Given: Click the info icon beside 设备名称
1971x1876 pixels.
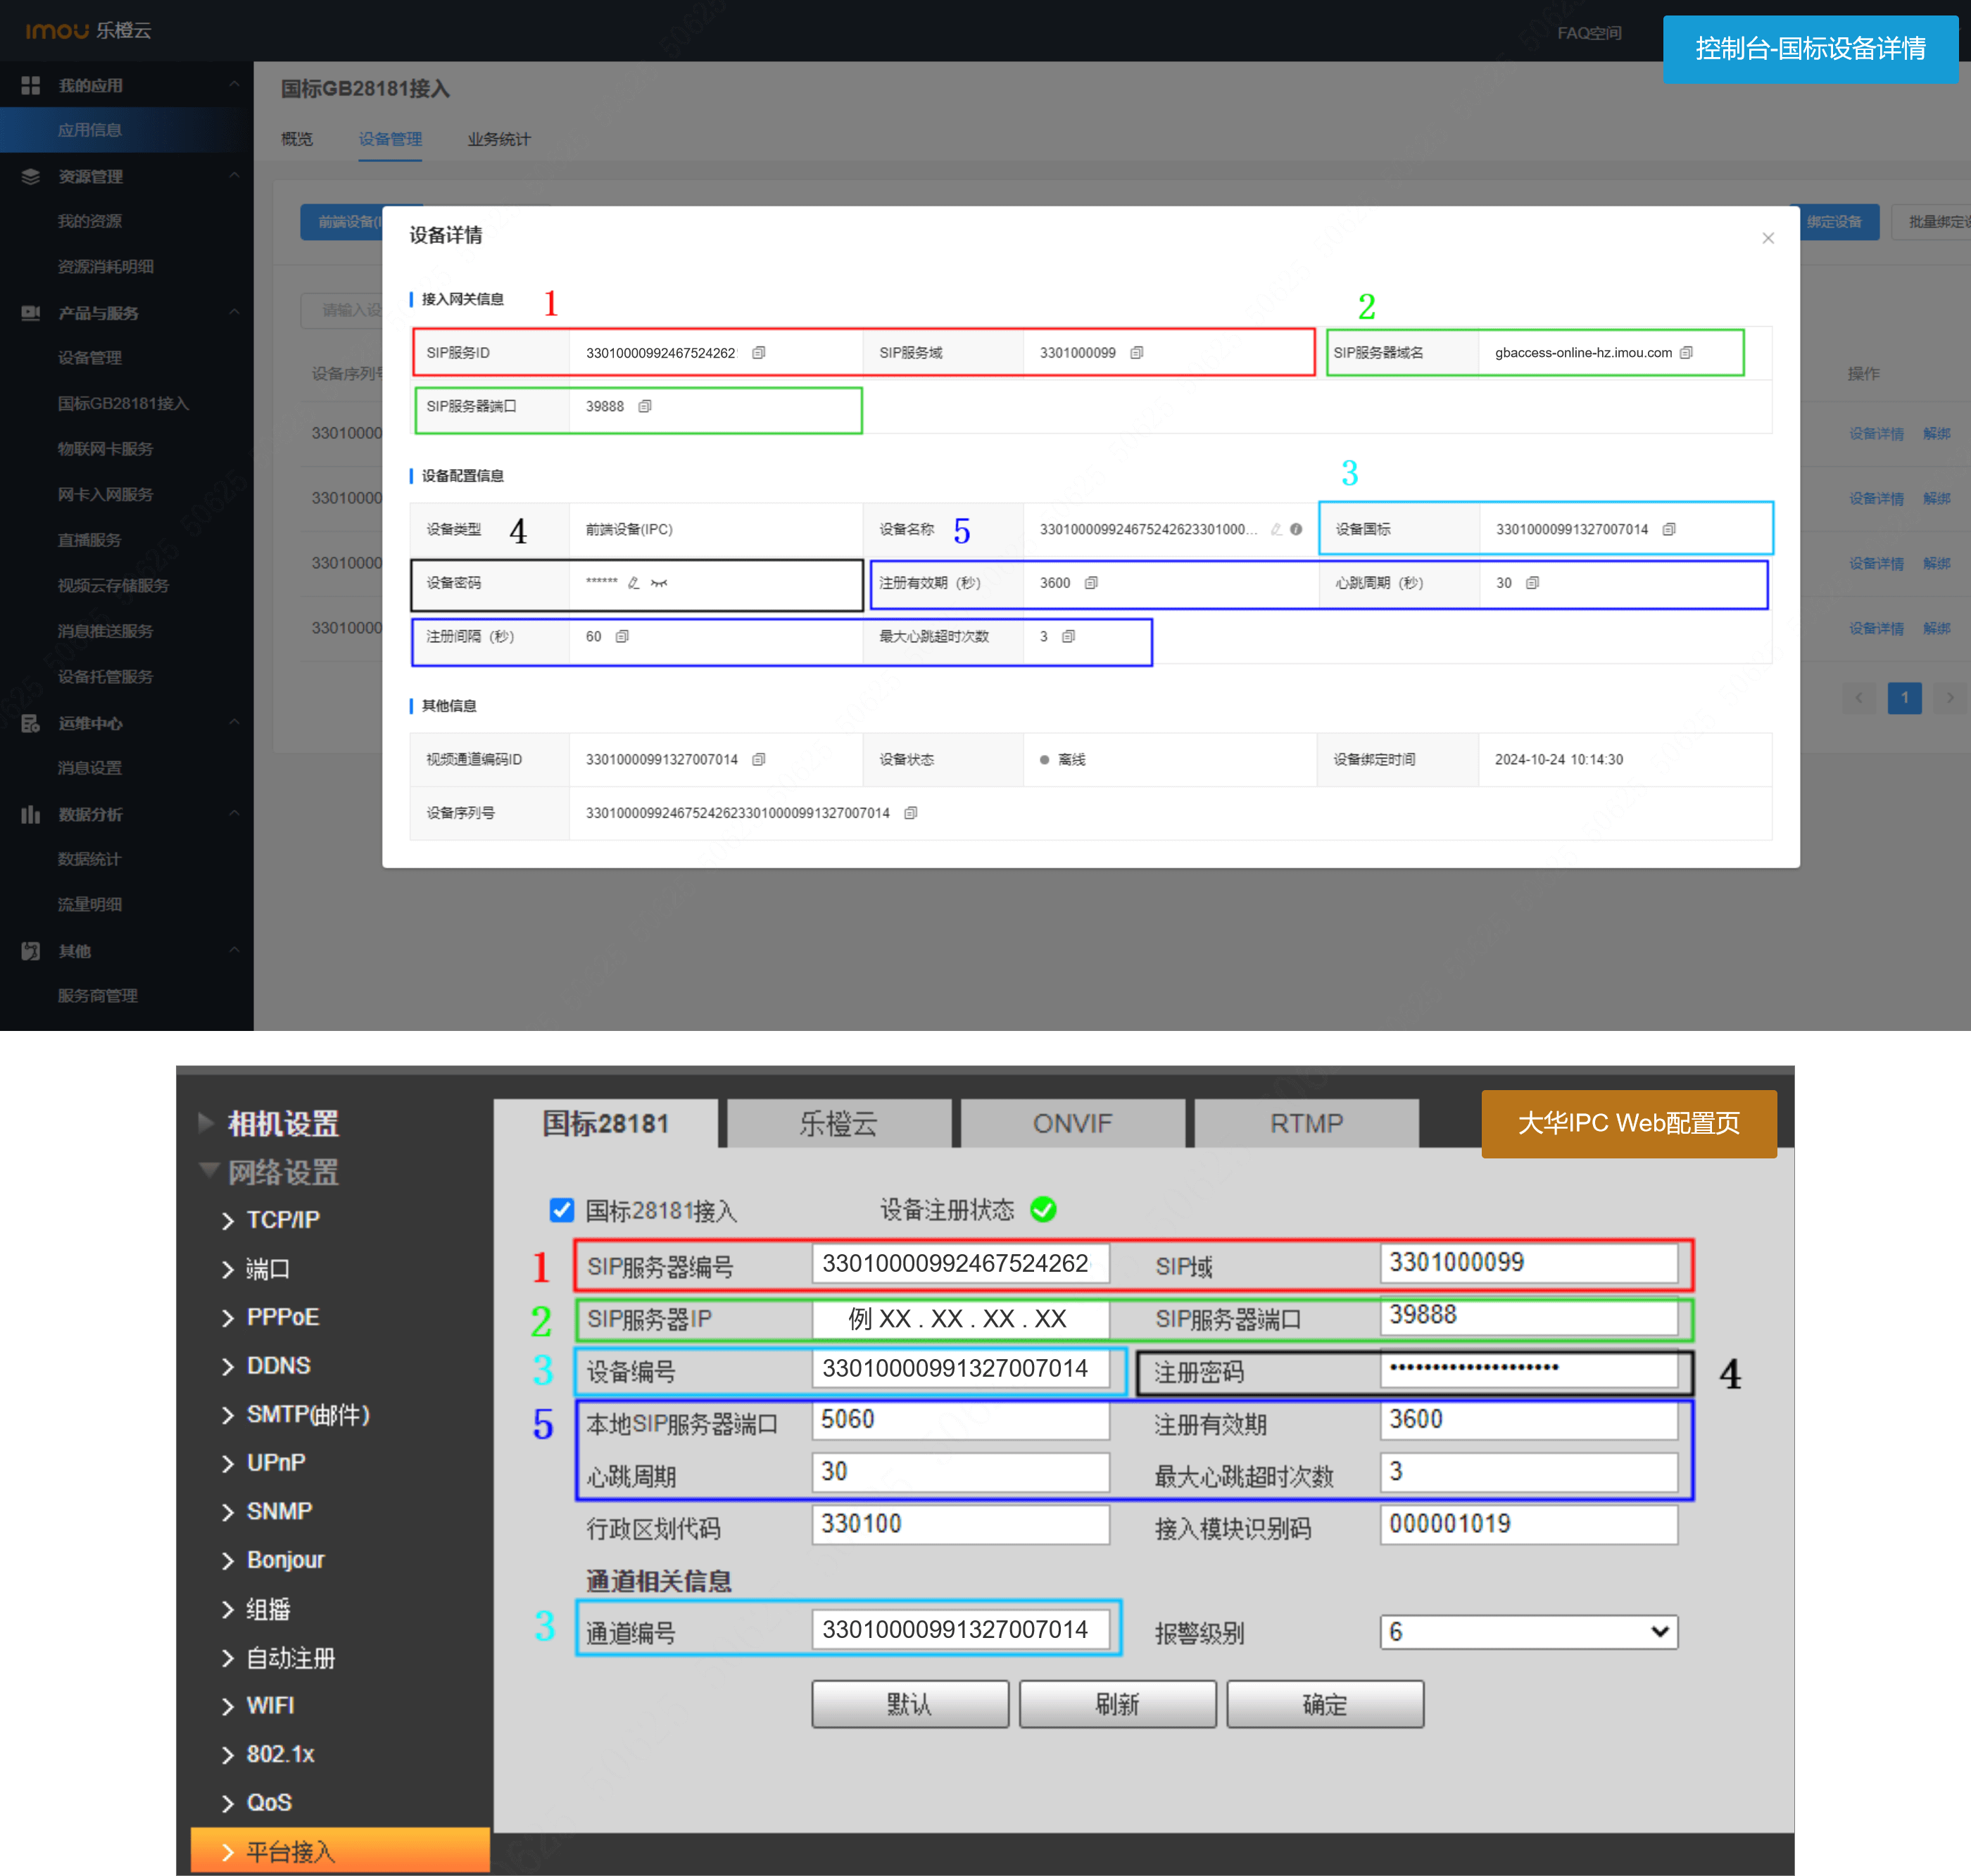Looking at the screenshot, I should 1297,529.
